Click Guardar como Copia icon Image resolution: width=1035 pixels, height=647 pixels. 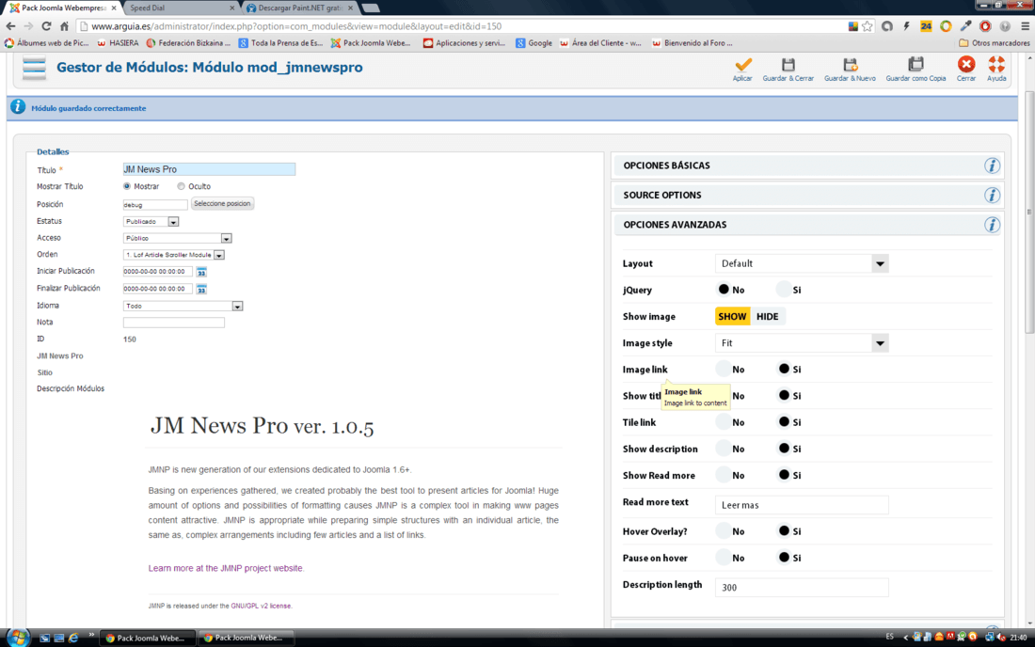(916, 65)
